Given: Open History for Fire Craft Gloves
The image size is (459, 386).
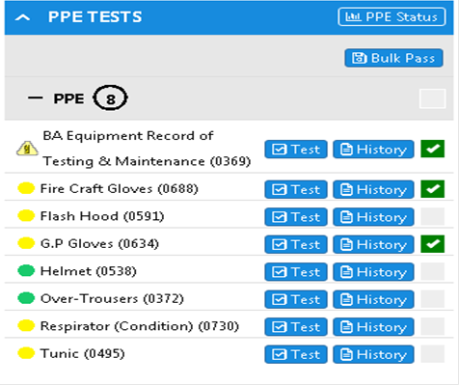Looking at the screenshot, I should pos(373,189).
